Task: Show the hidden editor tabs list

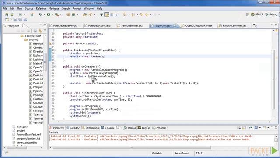Action: (x=255, y=25)
